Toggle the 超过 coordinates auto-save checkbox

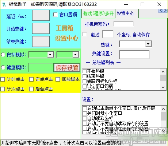click(x=85, y=34)
